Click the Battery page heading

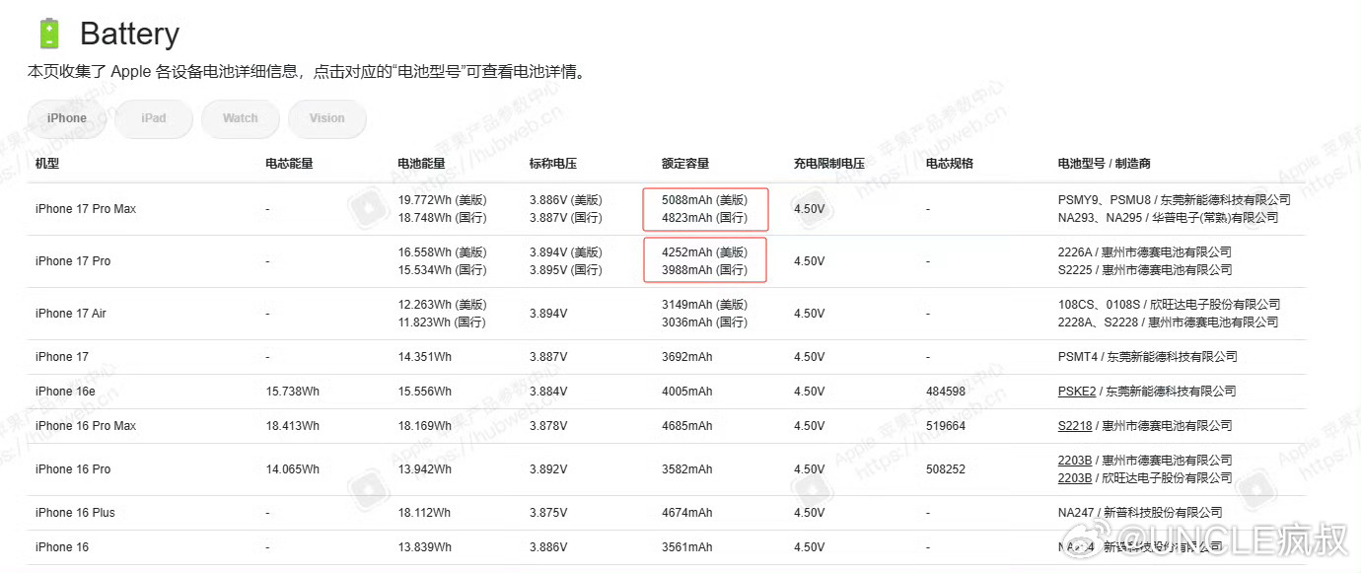[129, 35]
